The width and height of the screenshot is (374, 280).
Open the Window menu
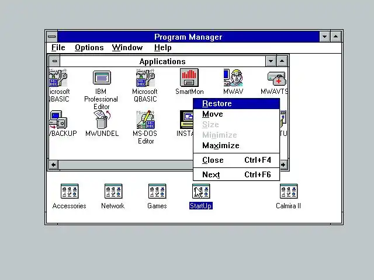(x=127, y=48)
